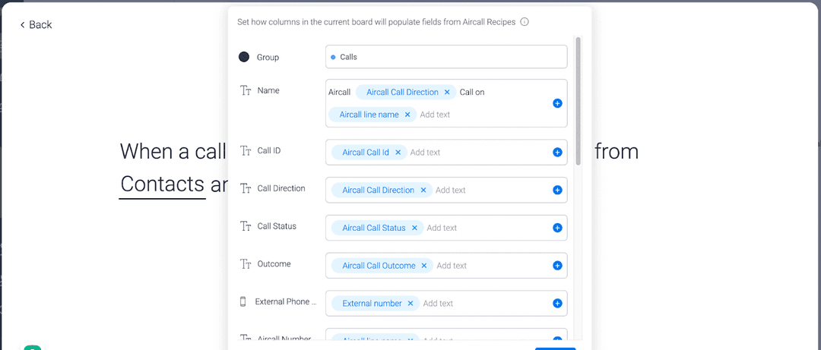Click the info icon beside Aircall Recipes
This screenshot has width=821, height=350.
[x=525, y=22]
